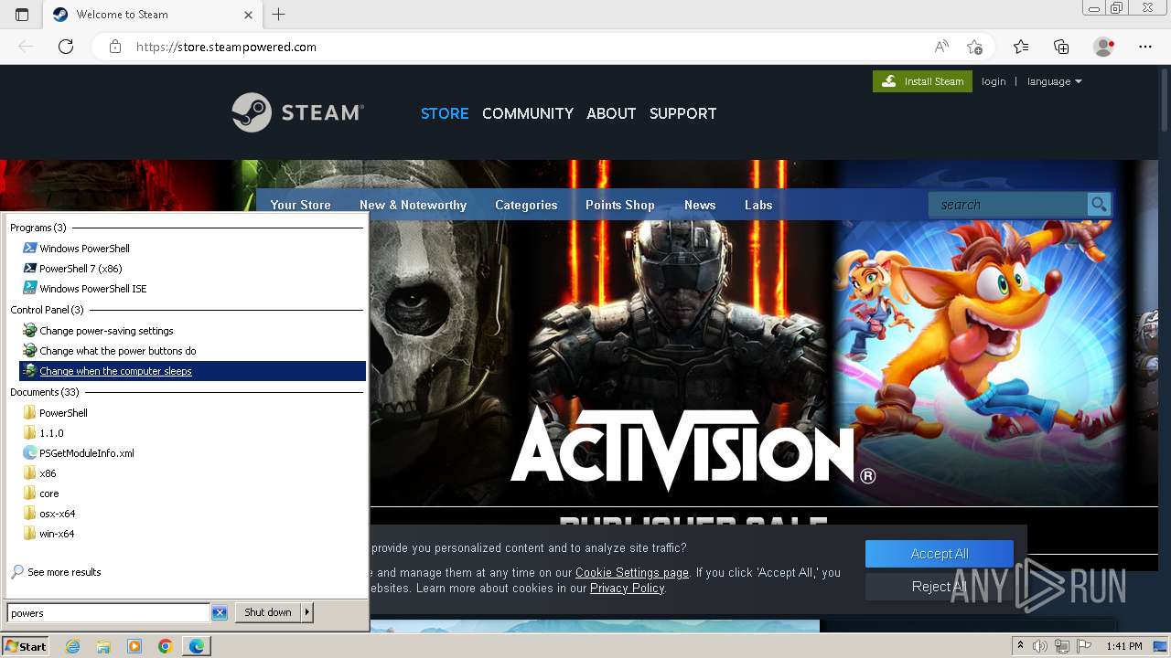This screenshot has width=1171, height=658.
Task: Open Read aloud from the address bar
Action: pos(941,47)
